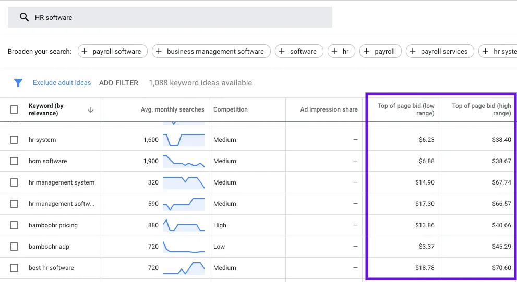This screenshot has height=282, width=517.
Task: Check the bamboohr pricing checkbox
Action: click(14, 225)
